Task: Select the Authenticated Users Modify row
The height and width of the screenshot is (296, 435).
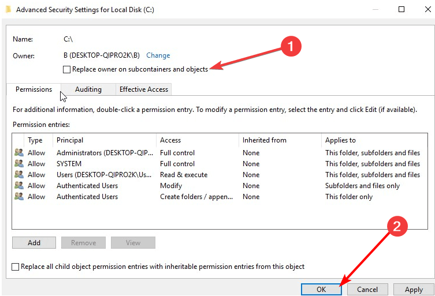Action: pos(220,185)
